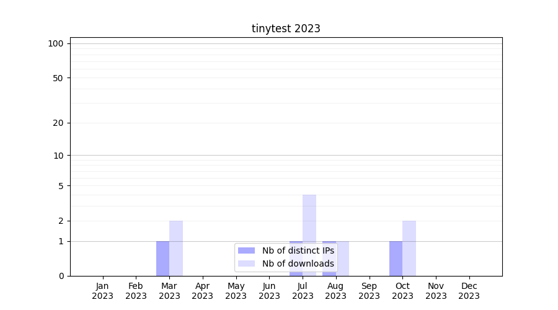Click the 'Nb of distinct IPs' legend color swatch

246,250
